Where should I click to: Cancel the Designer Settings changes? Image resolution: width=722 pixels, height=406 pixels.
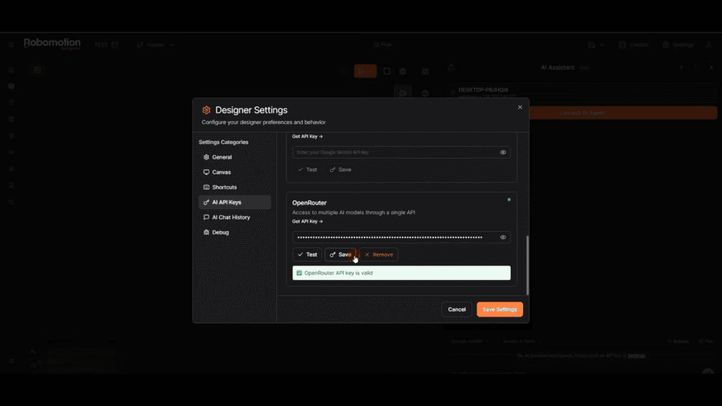tap(457, 309)
